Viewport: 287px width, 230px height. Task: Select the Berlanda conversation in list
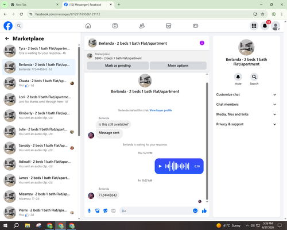pyautogui.click(x=38, y=67)
